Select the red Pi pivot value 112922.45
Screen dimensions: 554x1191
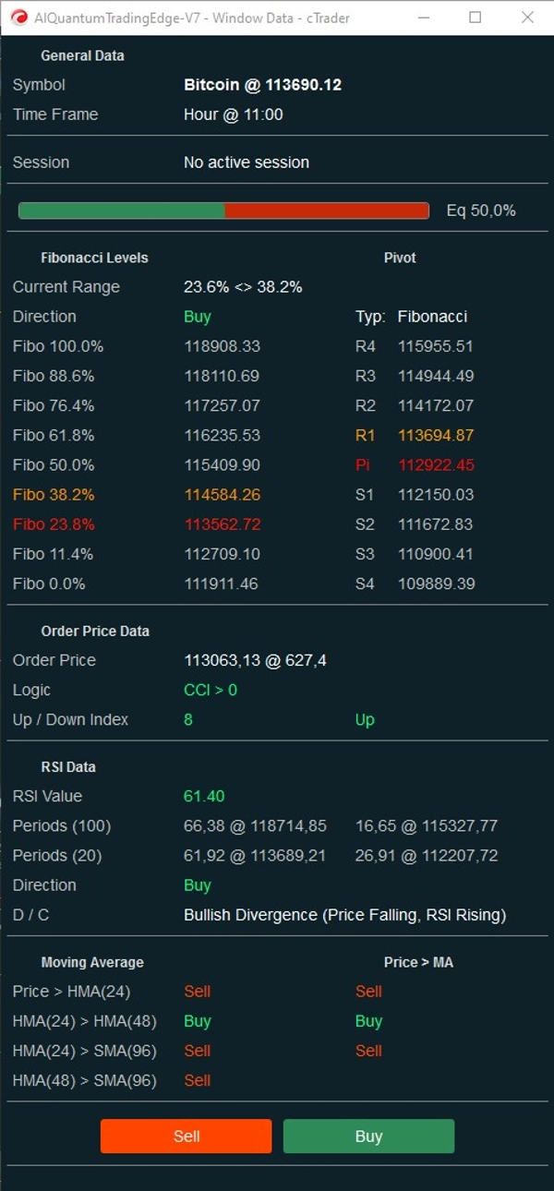tap(435, 464)
